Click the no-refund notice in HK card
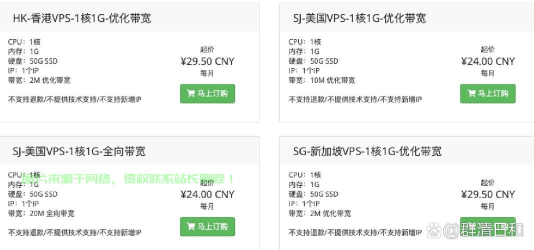 coord(74,99)
